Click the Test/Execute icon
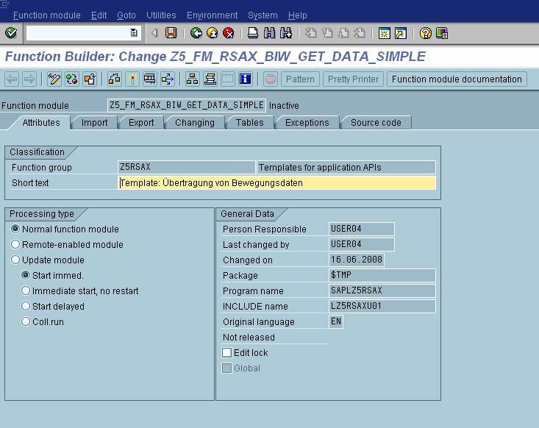 150,79
